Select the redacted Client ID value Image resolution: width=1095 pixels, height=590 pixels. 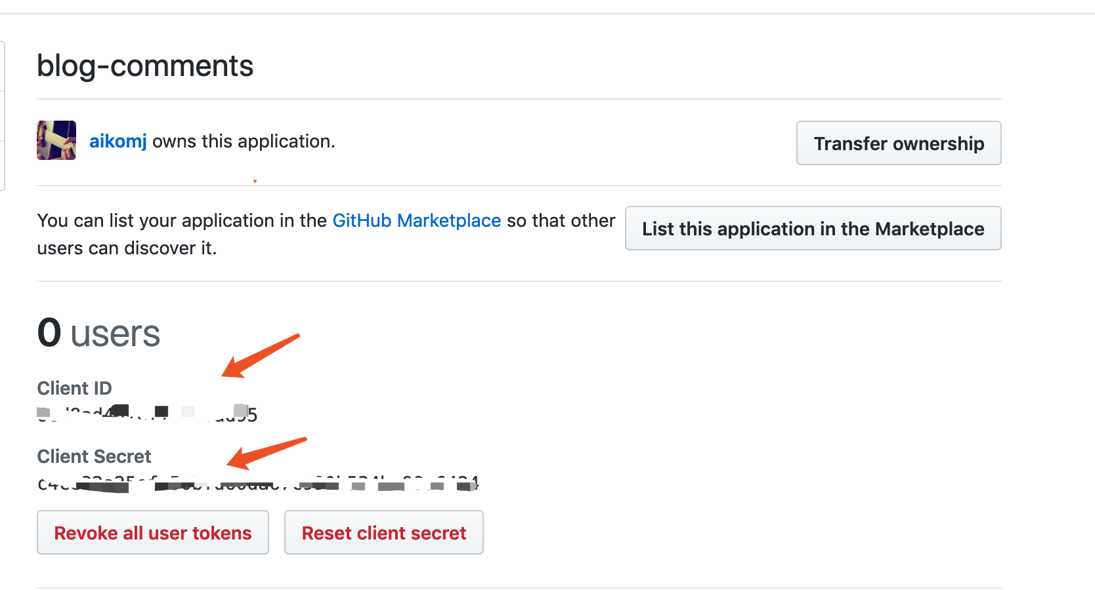pyautogui.click(x=147, y=414)
